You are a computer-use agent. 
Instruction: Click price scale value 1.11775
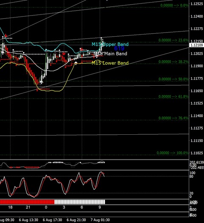[197, 78]
